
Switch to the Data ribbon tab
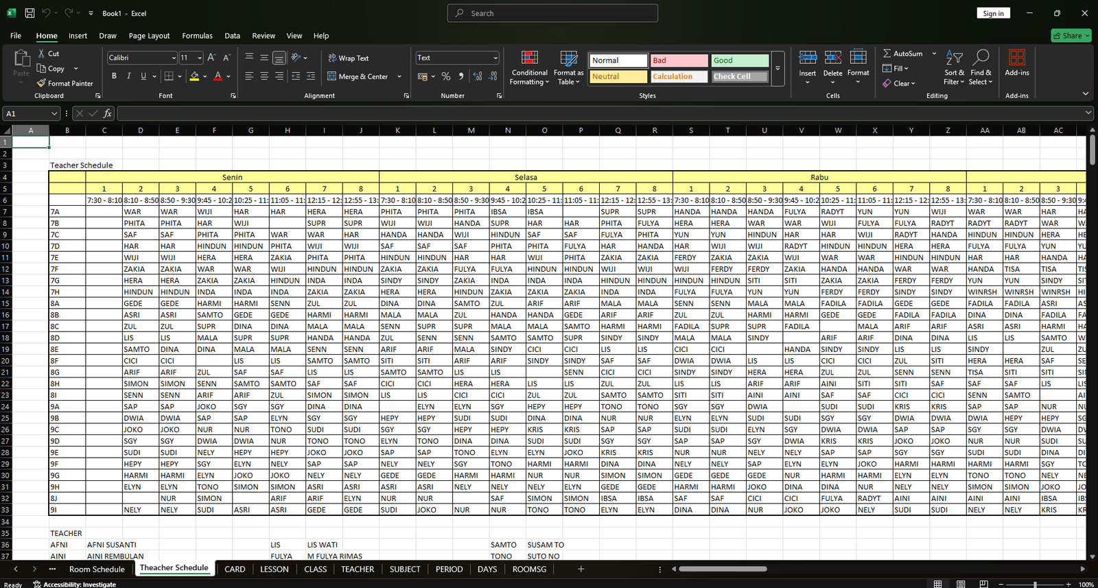pyautogui.click(x=233, y=36)
